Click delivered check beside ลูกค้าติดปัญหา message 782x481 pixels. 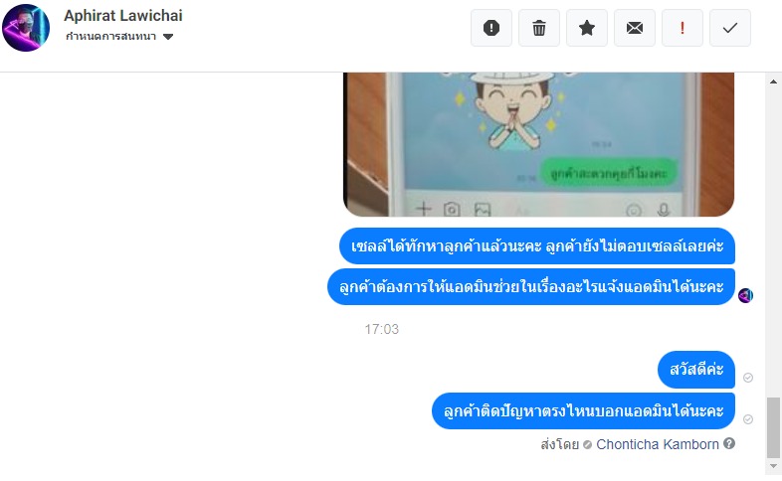click(747, 419)
